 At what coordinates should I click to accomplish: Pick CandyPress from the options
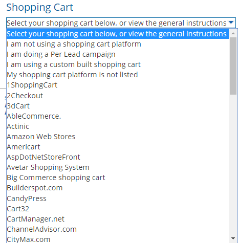(x=118, y=198)
